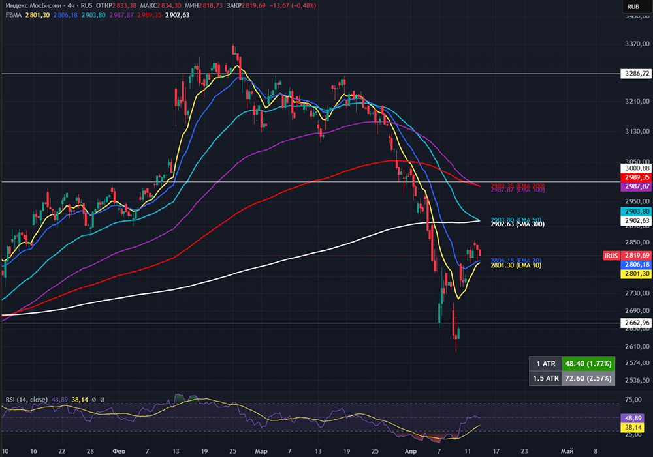This screenshot has height=457, width=653.
Task: Click the "Май" month label on time axis
Action: pyautogui.click(x=567, y=451)
